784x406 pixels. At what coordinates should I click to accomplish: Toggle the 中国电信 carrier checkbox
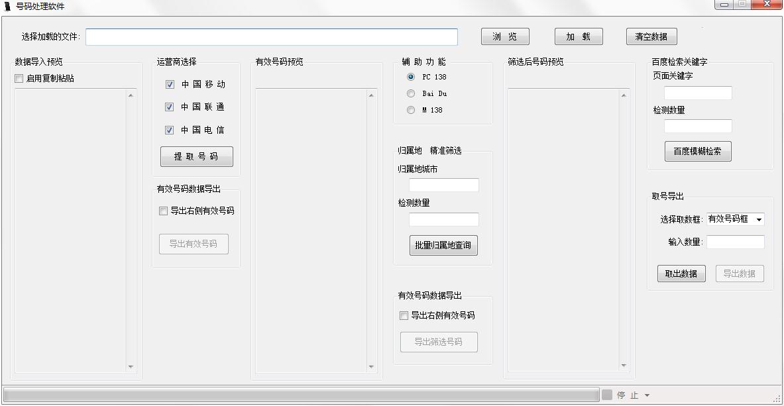tap(170, 130)
